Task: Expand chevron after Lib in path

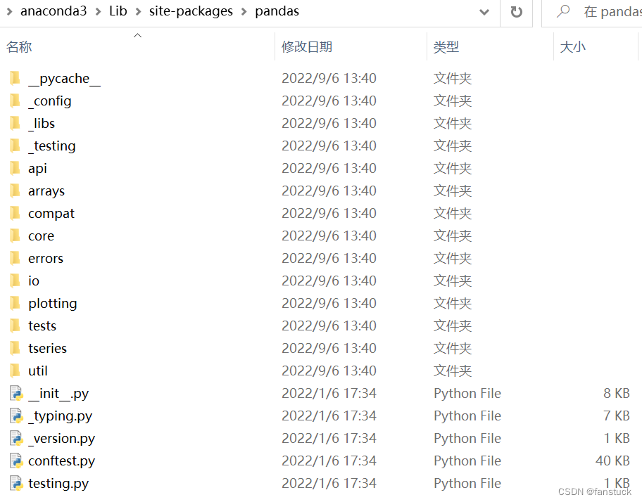Action: point(139,11)
